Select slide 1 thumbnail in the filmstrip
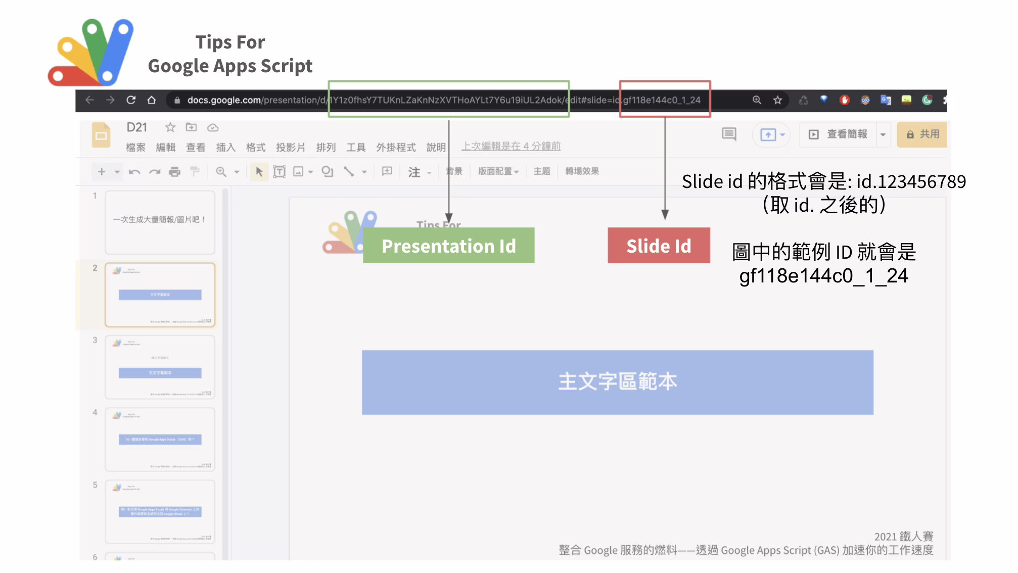 (x=160, y=222)
